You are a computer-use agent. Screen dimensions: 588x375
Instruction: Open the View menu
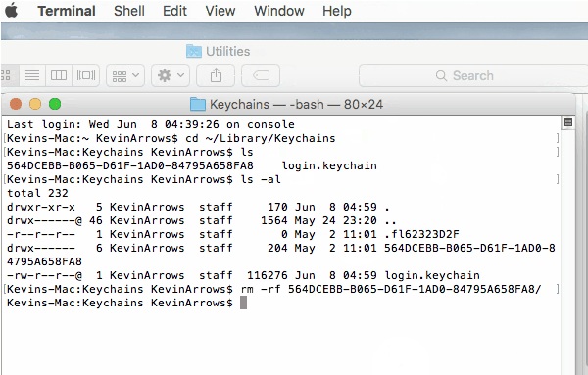(x=220, y=11)
